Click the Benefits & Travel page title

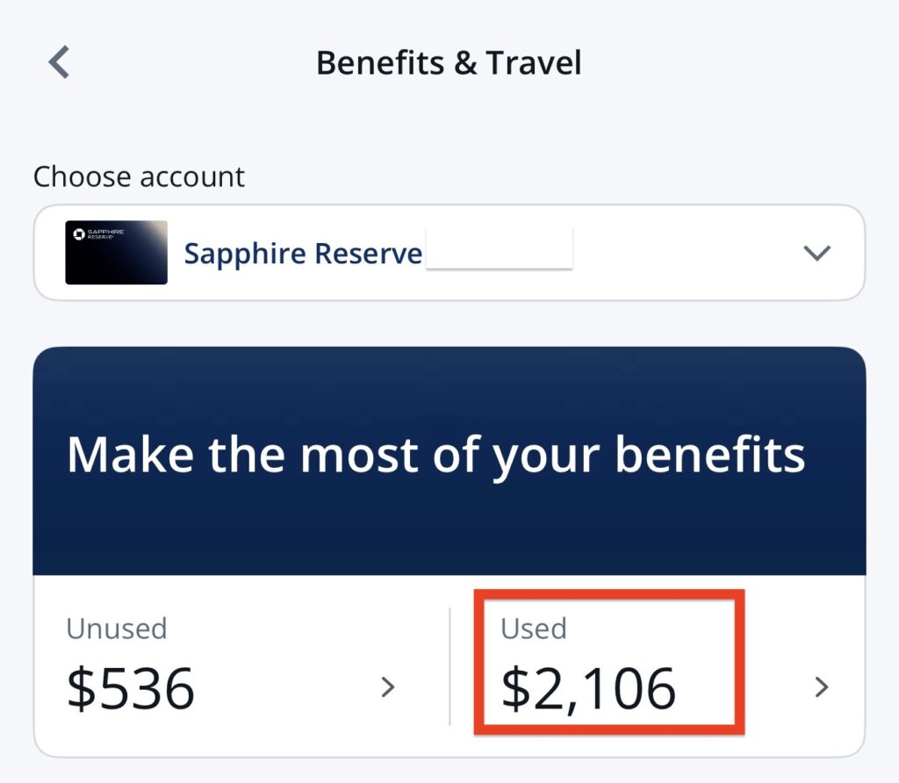[449, 63]
